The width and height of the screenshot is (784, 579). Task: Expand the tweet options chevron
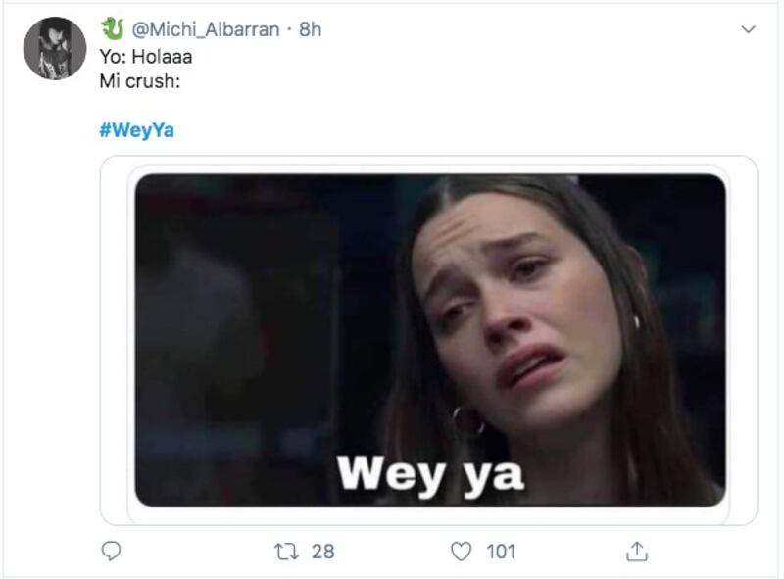[x=748, y=29]
